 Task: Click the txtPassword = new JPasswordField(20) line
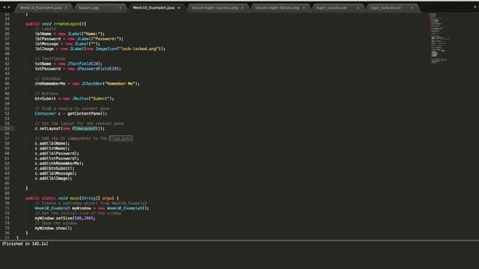[78, 69]
